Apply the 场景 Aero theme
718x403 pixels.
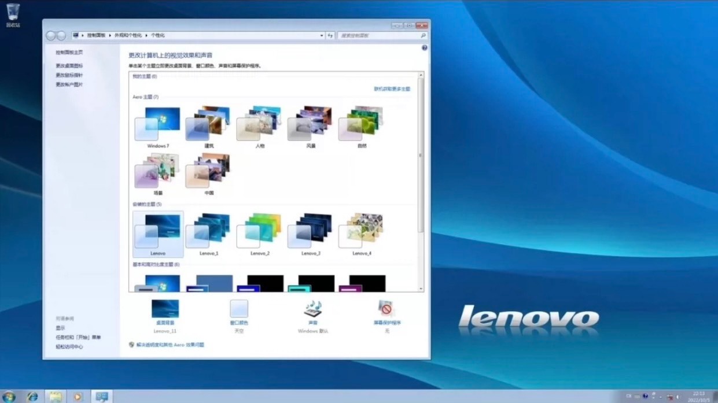pos(157,174)
